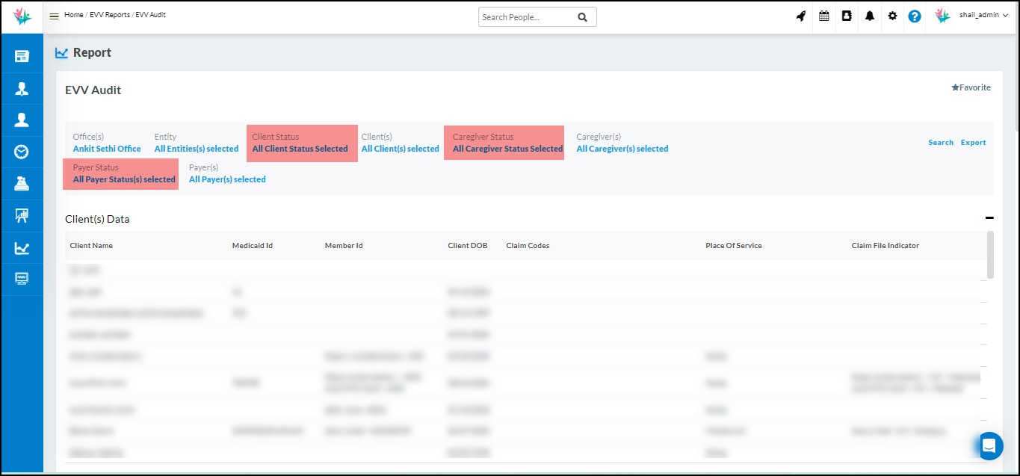Open the cash register billing sidebar icon

[x=22, y=184]
